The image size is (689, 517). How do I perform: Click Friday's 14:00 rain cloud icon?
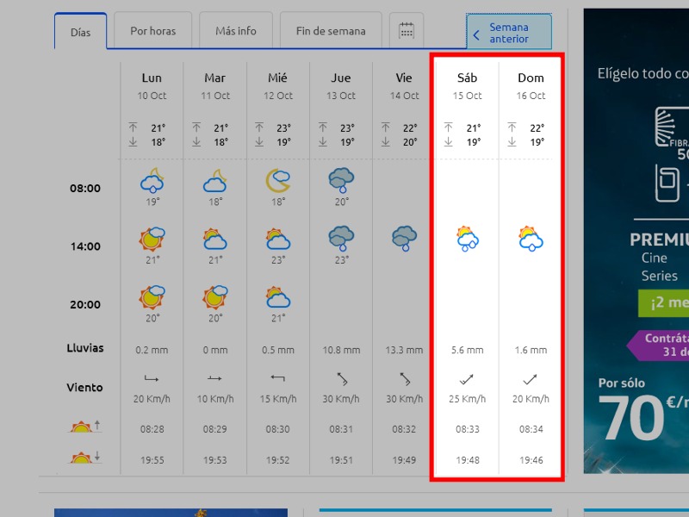404,237
